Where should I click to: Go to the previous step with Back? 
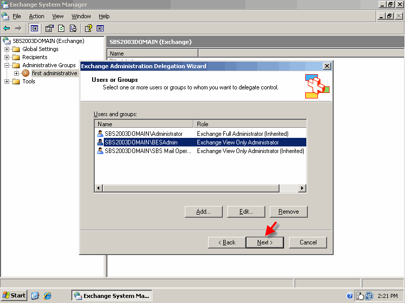coord(227,242)
